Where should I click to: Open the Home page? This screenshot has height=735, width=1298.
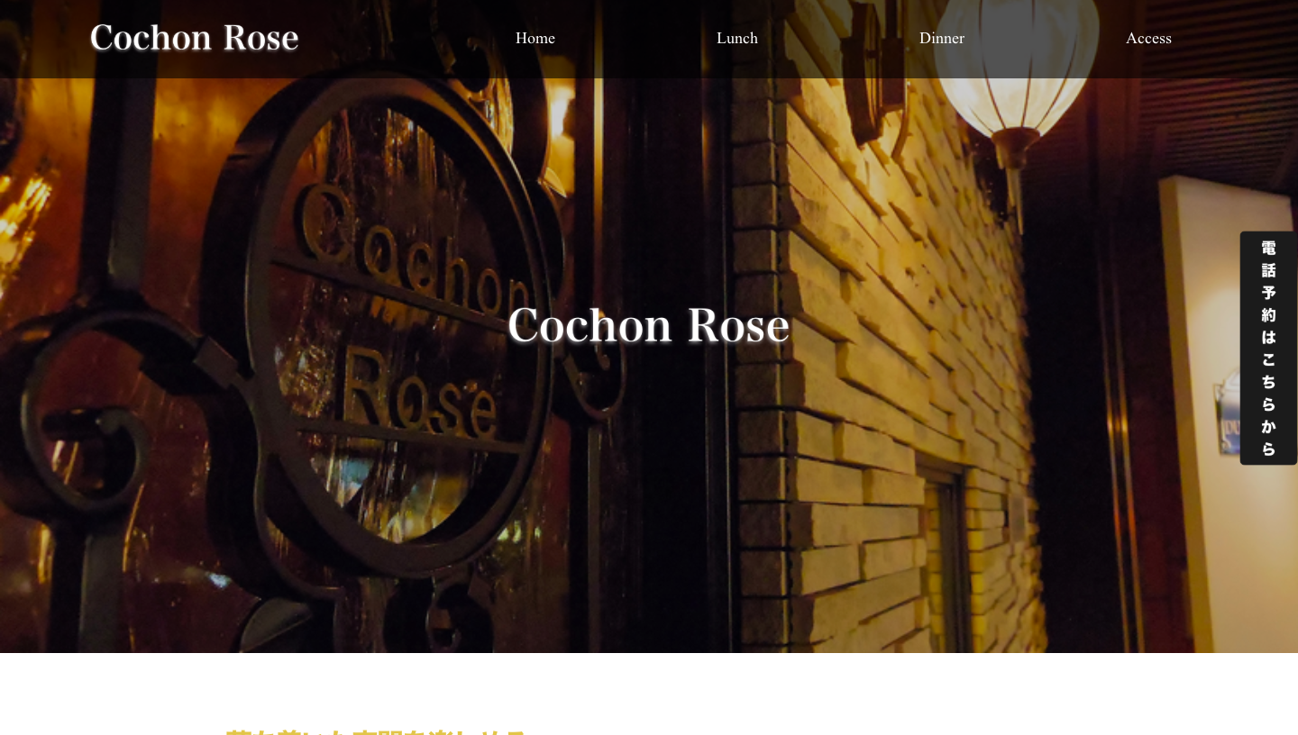(x=535, y=38)
